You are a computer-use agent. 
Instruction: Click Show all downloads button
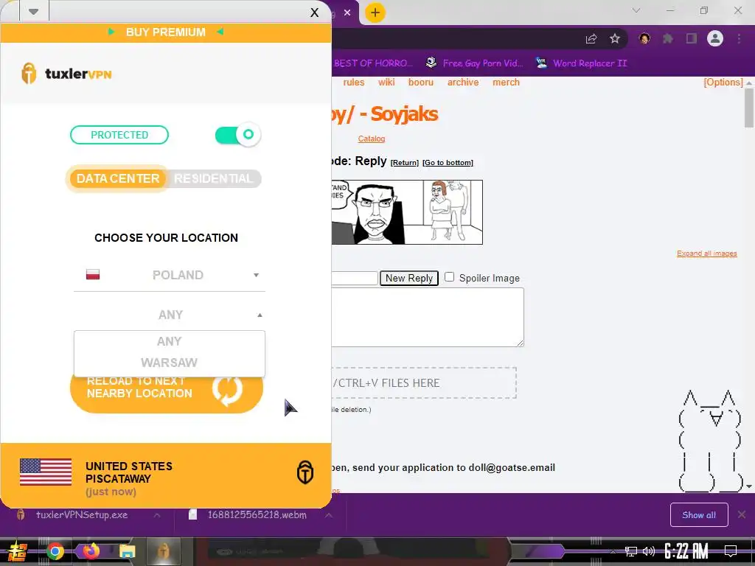699,515
